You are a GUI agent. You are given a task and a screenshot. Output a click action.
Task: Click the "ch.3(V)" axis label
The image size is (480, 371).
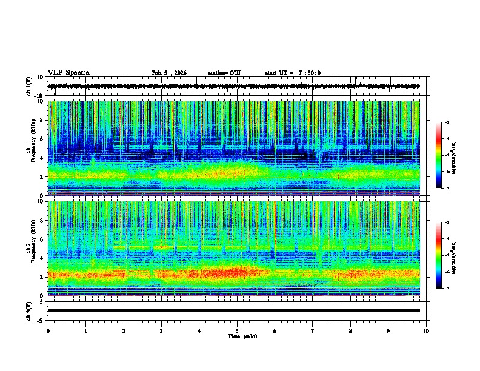tap(29, 311)
